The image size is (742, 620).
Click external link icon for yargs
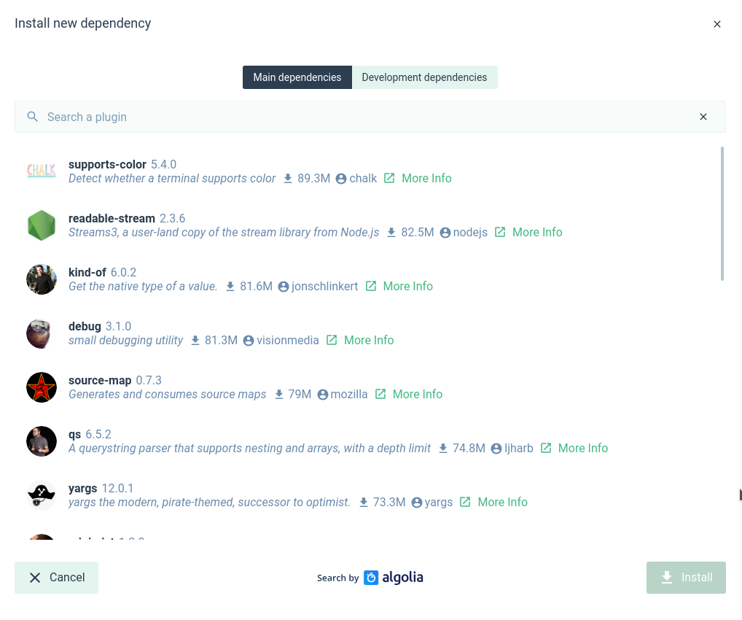click(x=465, y=502)
